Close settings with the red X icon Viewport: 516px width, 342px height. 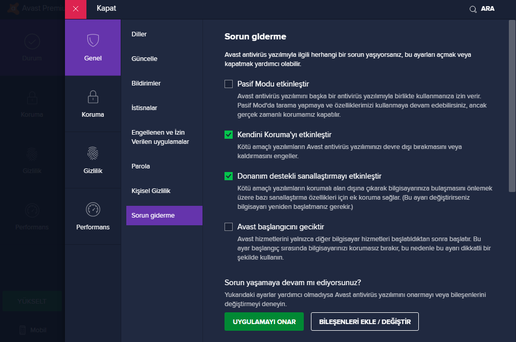(76, 9)
